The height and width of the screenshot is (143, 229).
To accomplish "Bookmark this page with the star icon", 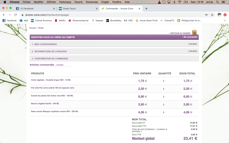I will [x=212, y=15].
